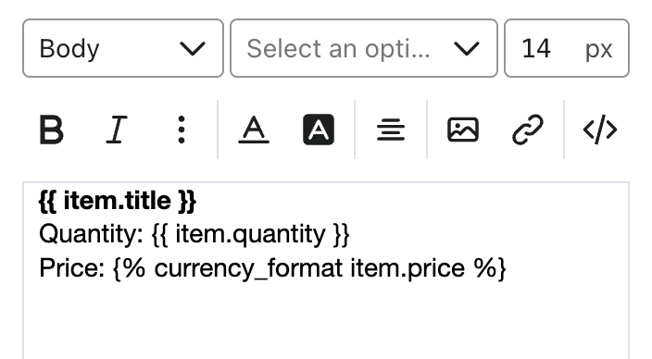Viewport: 652px width, 359px height.
Task: Place the cursor in the item.title line
Action: pos(118,201)
